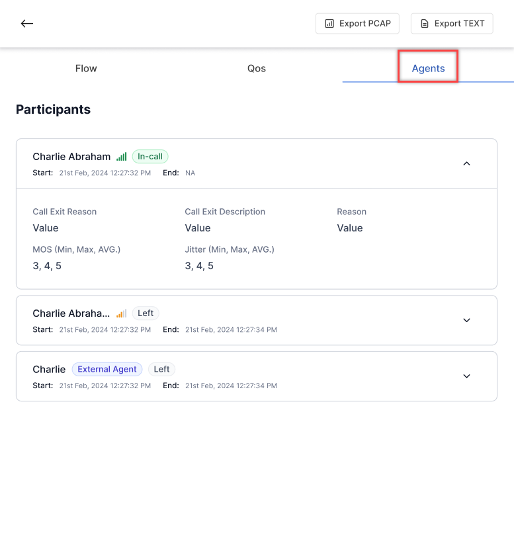Click the In-call status badge
This screenshot has width=514, height=535.
click(150, 157)
